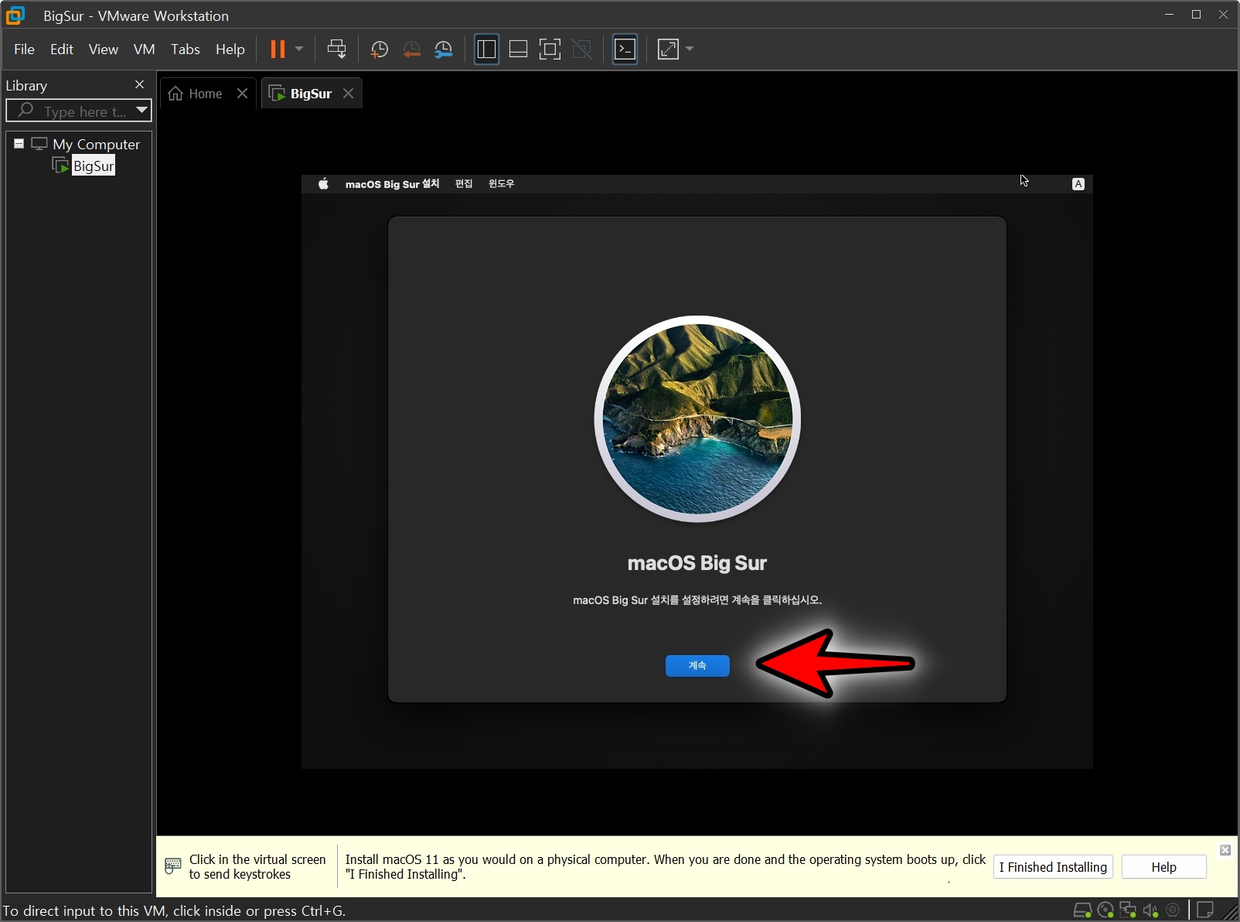The image size is (1240, 922).
Task: Revert to the previous snapshot
Action: pyautogui.click(x=411, y=50)
